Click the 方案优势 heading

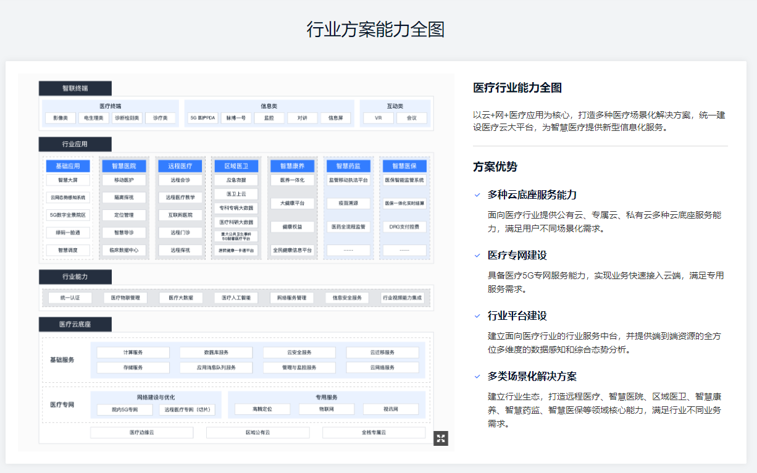coord(495,167)
